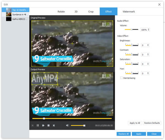Switch to the Crop tab

coord(91,12)
